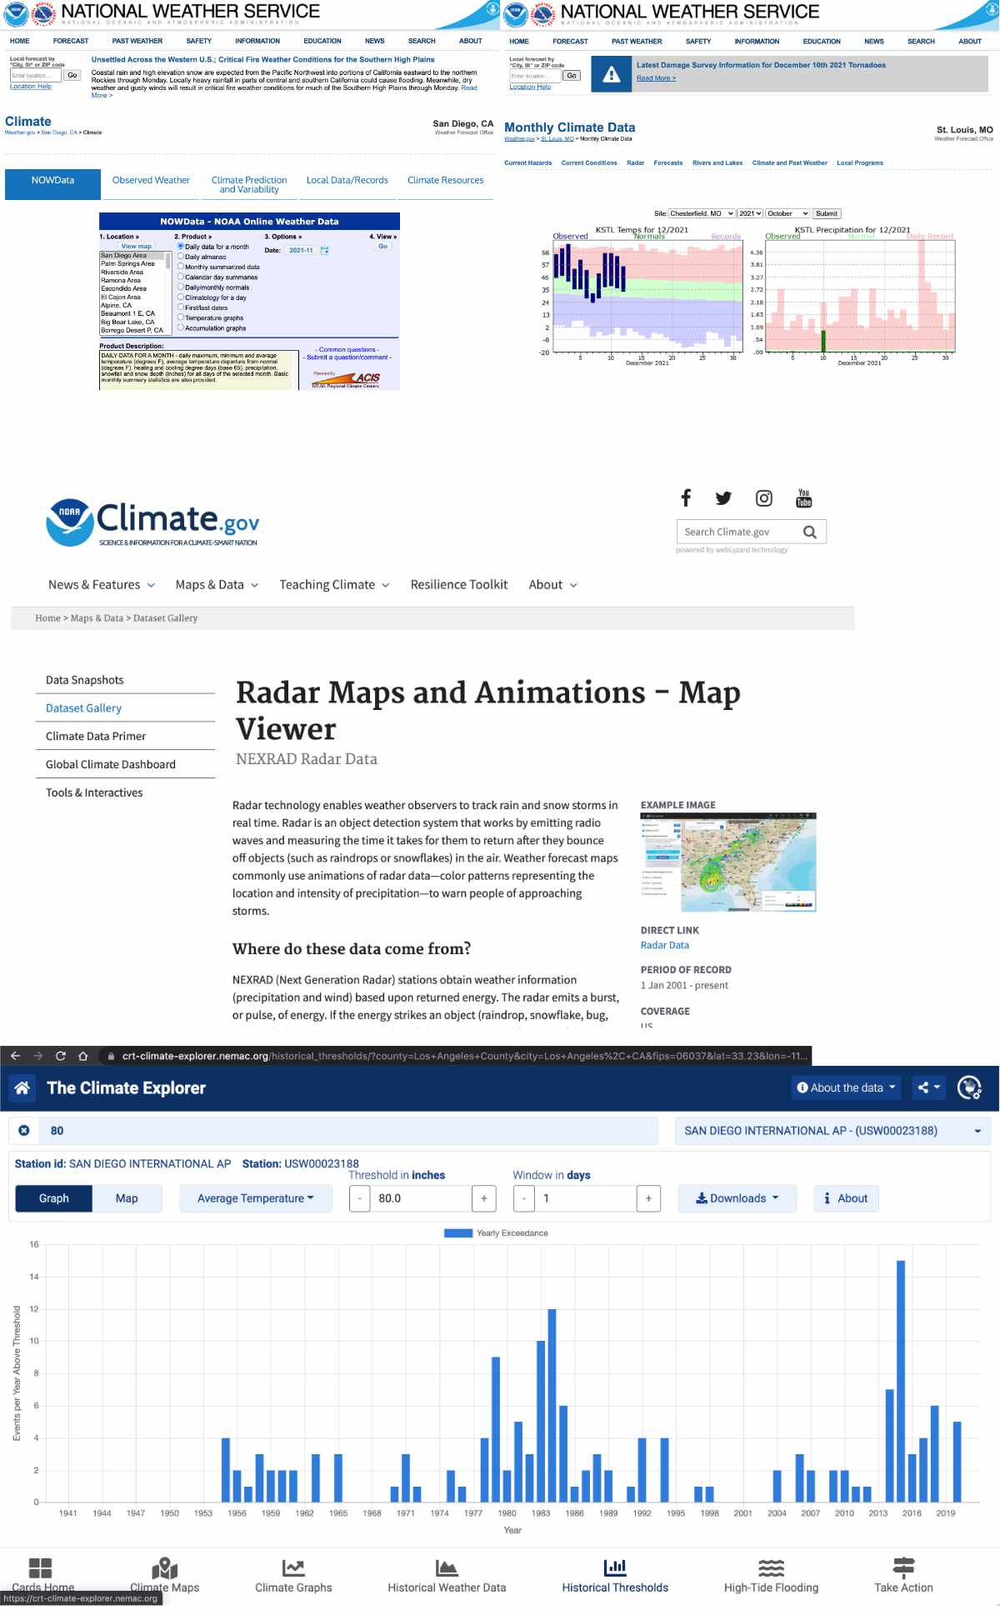Open the Climate.gov Twitter page

point(723,498)
